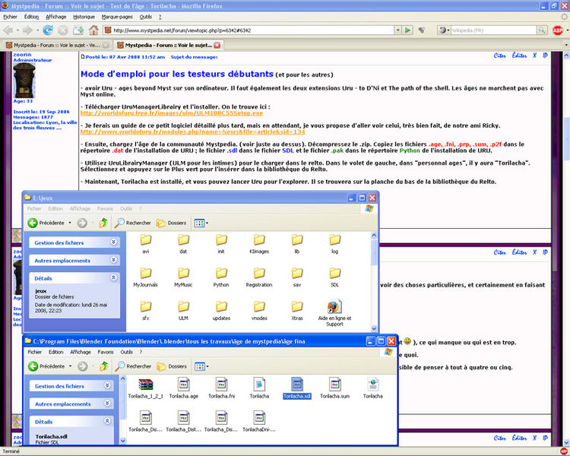570x456 pixels.
Task: Select the Torilacha.sum file
Action: click(335, 388)
